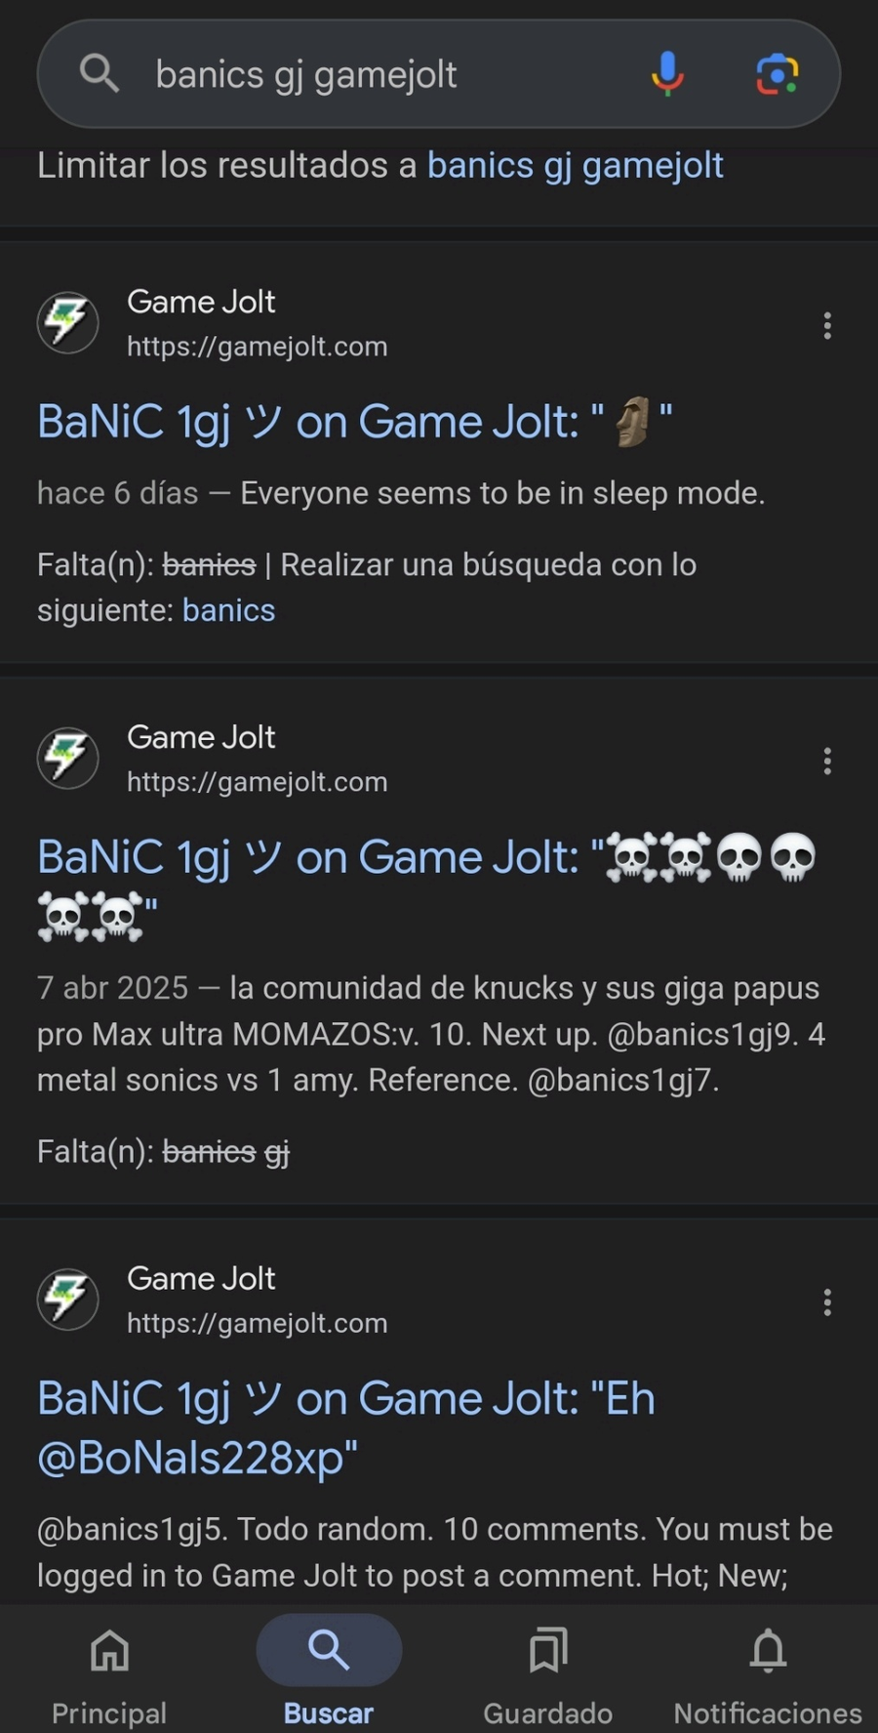
Task: Open more options for first result
Action: 827,325
